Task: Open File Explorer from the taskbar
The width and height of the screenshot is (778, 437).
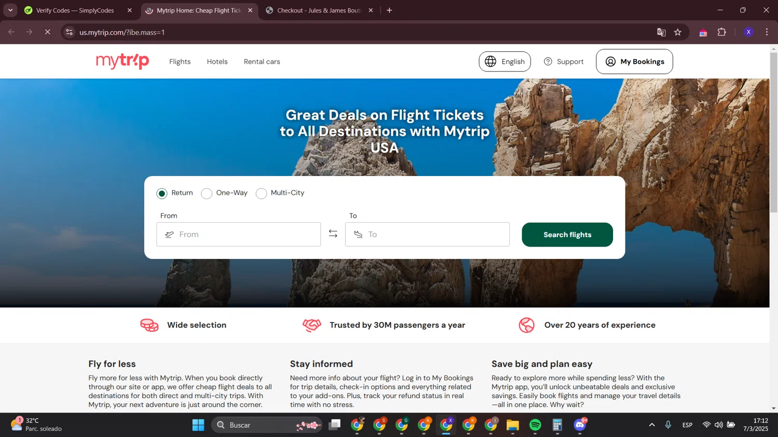Action: click(x=513, y=425)
